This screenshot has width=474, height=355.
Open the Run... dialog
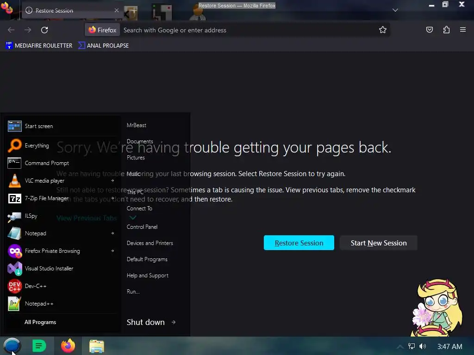coord(133,292)
